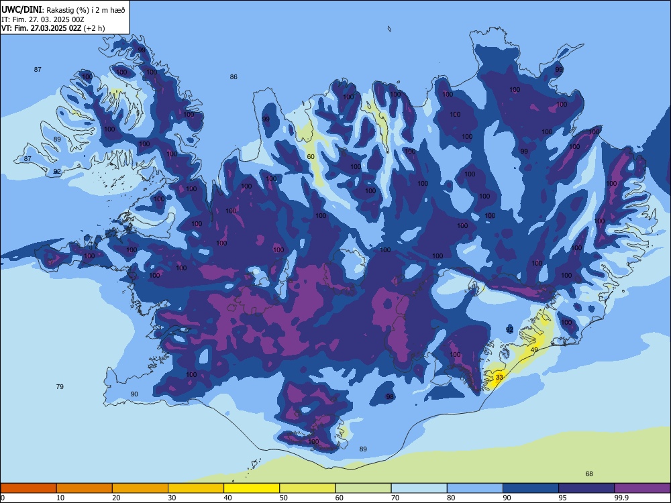
Task: Click the 'Rakastig (%) í 2 m hæð' label
Action: (x=86, y=10)
